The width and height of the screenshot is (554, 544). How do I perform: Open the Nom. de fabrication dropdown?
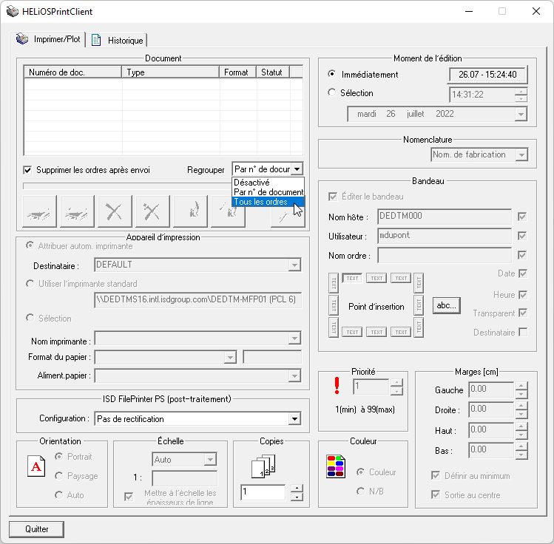click(521, 154)
